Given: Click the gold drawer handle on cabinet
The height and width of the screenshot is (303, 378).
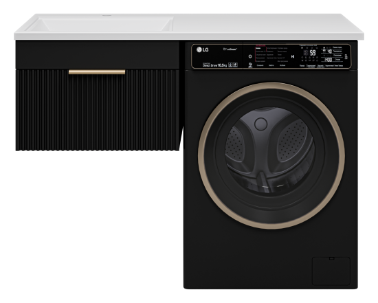Looking at the screenshot, I should coord(97,72).
